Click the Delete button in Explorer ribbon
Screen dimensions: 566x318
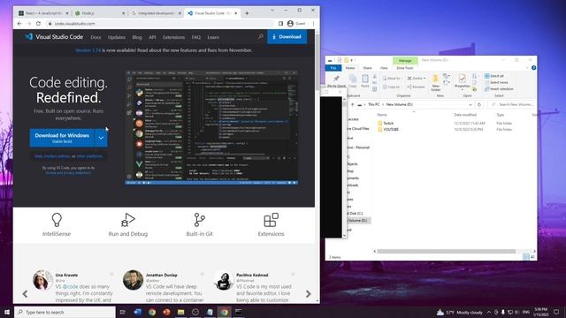[x=417, y=79]
